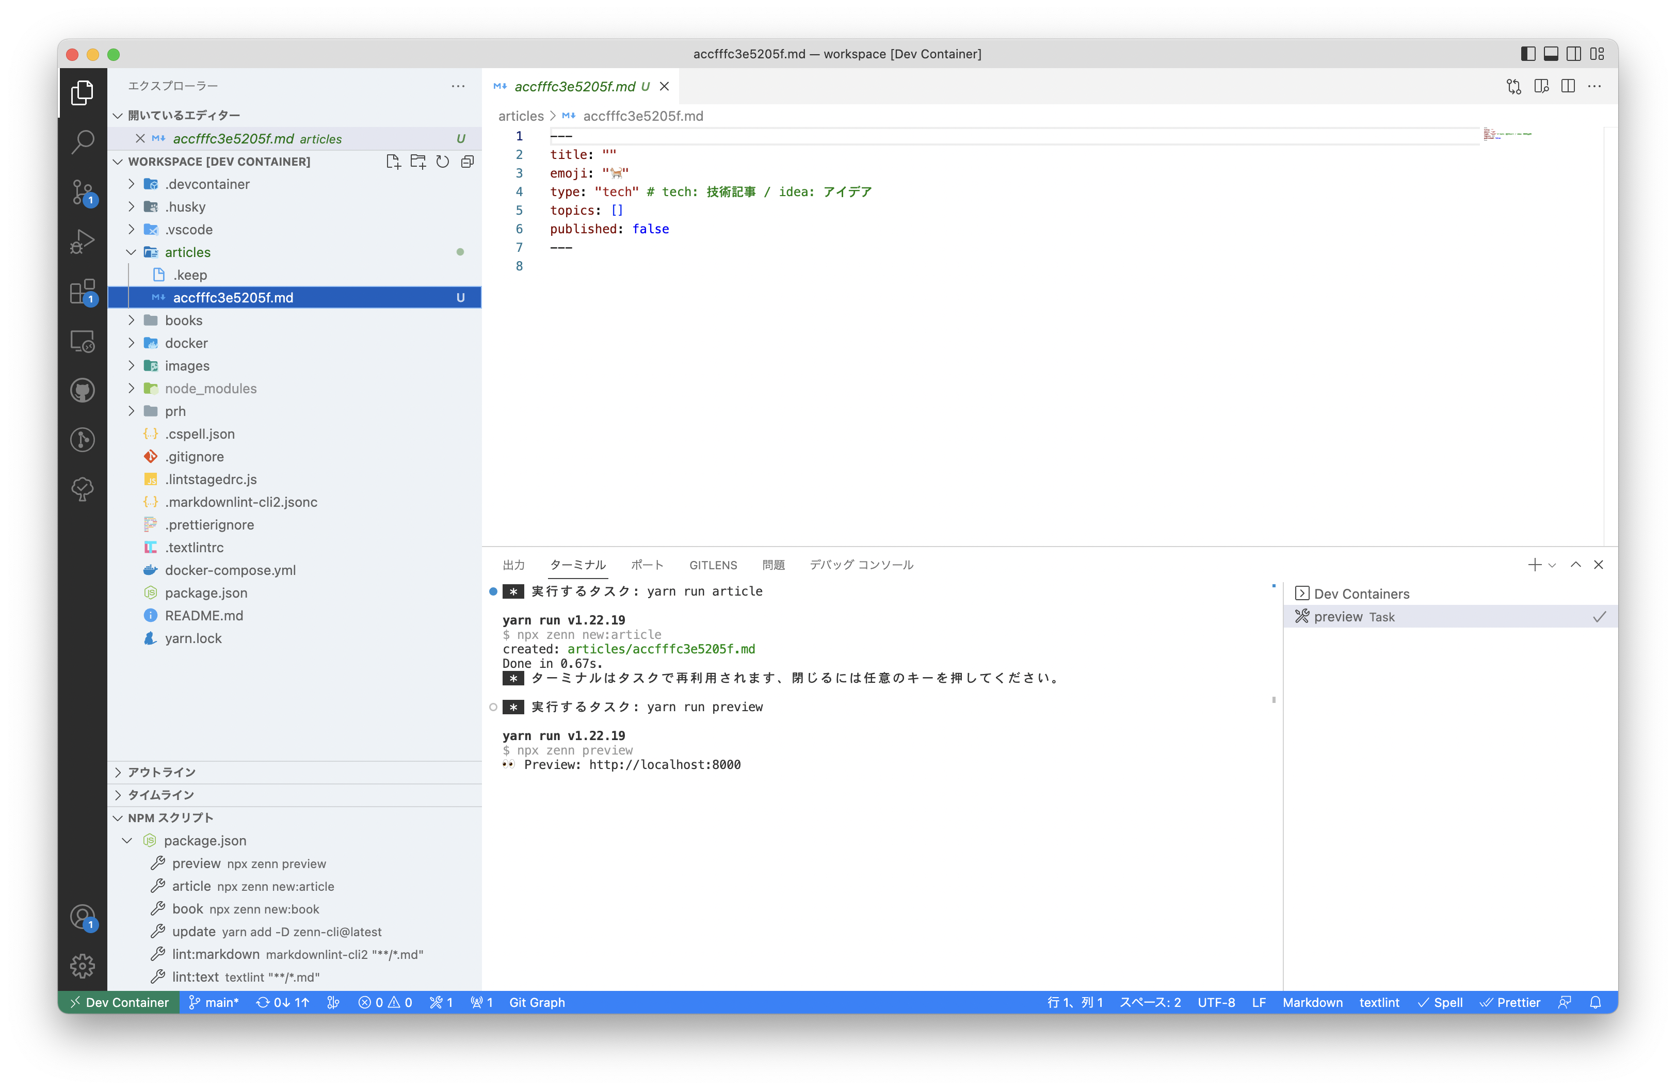The height and width of the screenshot is (1090, 1676).
Task: Click New File icon in workspace header
Action: (393, 162)
